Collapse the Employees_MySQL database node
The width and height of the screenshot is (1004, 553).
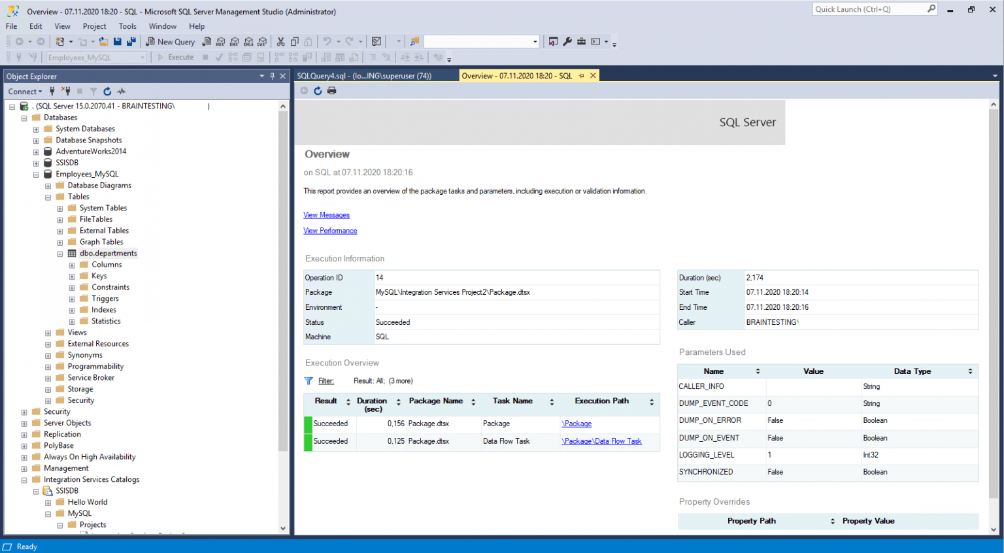[x=36, y=175]
